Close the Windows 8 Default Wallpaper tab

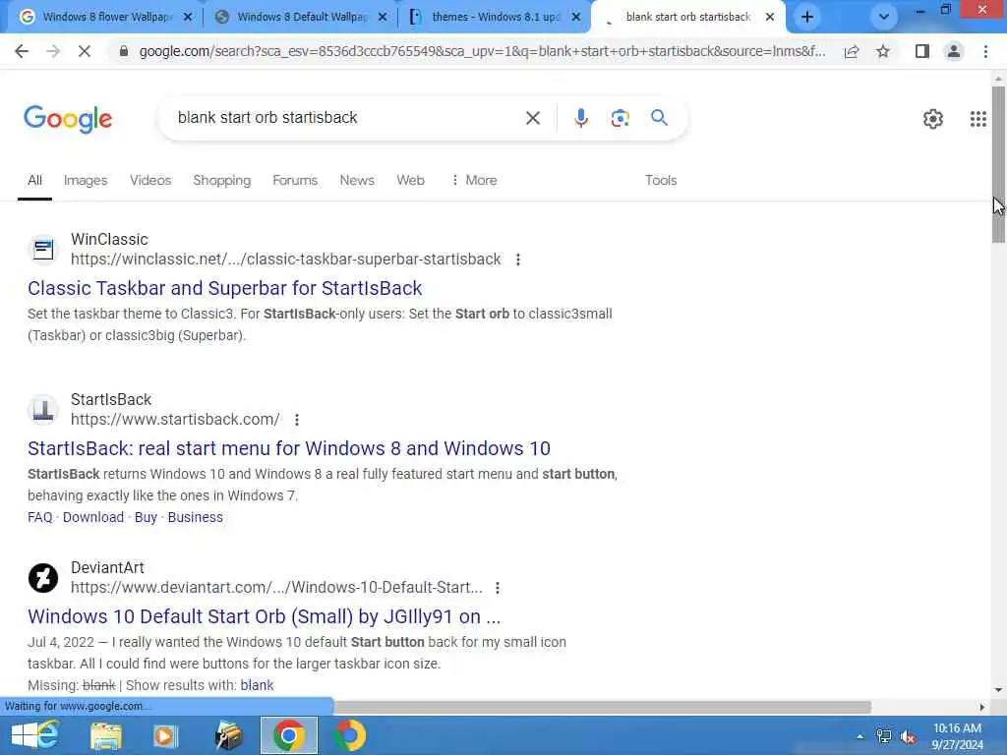383,18
